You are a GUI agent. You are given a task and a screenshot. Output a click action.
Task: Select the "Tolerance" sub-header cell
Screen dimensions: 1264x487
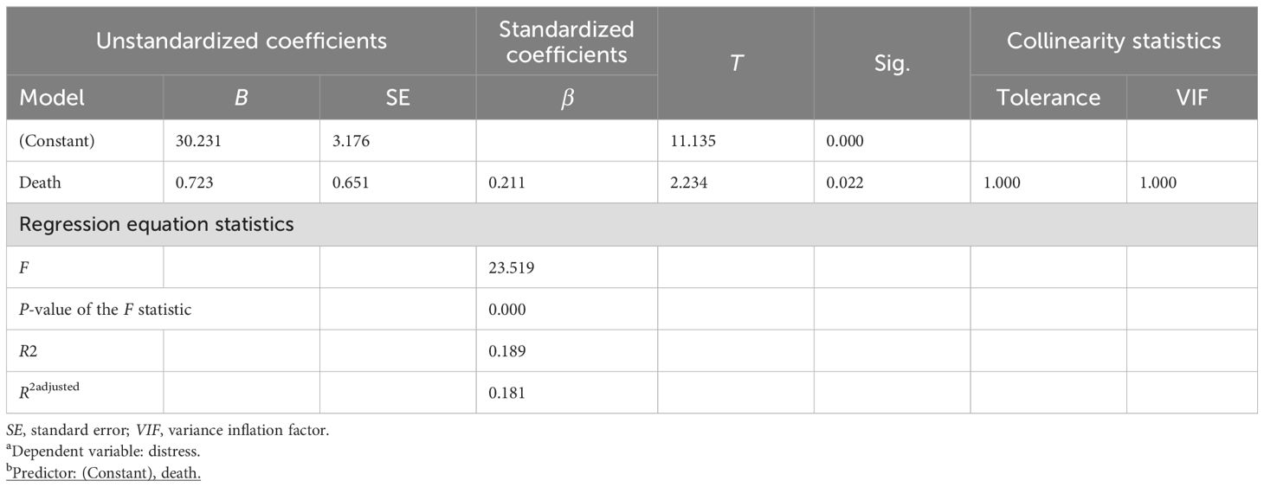click(x=1048, y=98)
